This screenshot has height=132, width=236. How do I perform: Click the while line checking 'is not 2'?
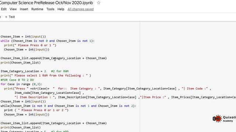pyautogui.click(x=68, y=106)
